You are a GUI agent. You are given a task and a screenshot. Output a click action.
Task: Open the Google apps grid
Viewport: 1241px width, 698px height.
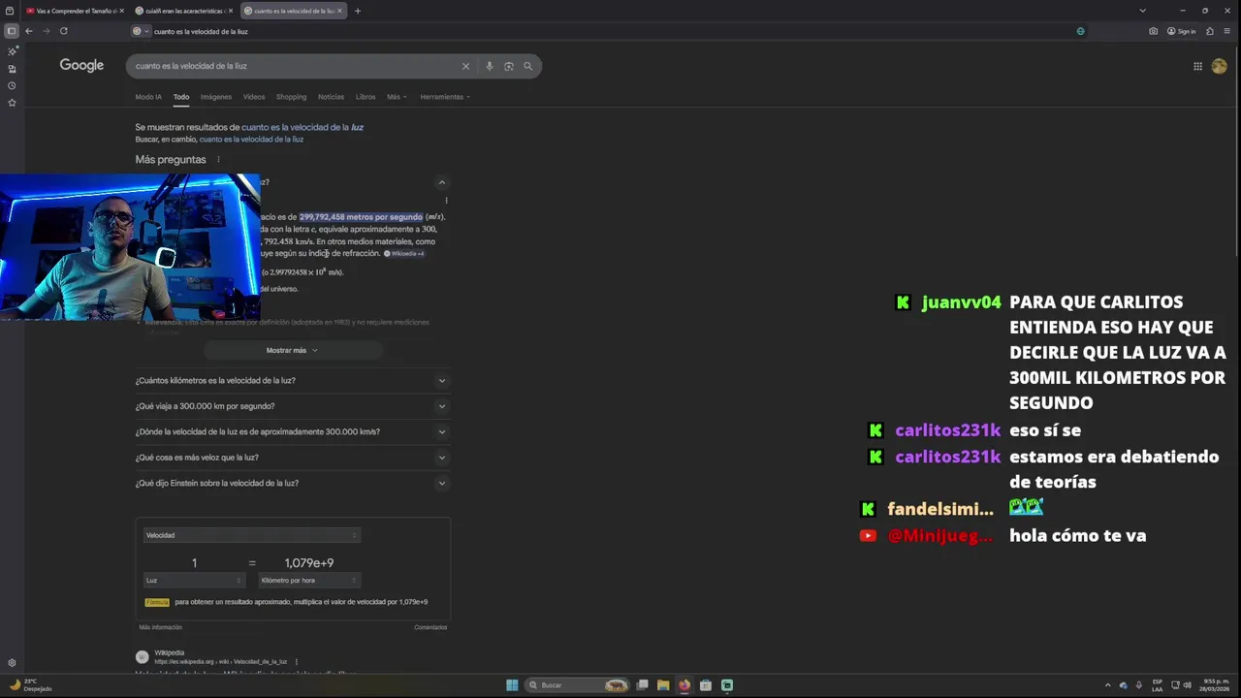tap(1198, 66)
